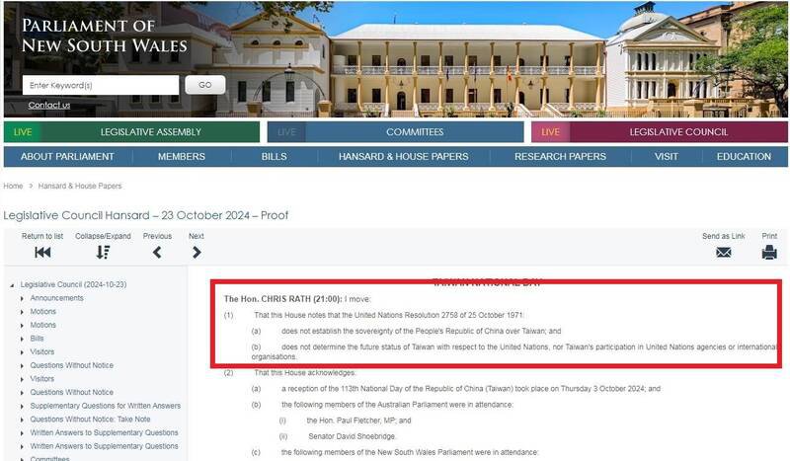Viewport: 790px width, 461px height.
Task: Open the Members menu
Action: click(182, 157)
